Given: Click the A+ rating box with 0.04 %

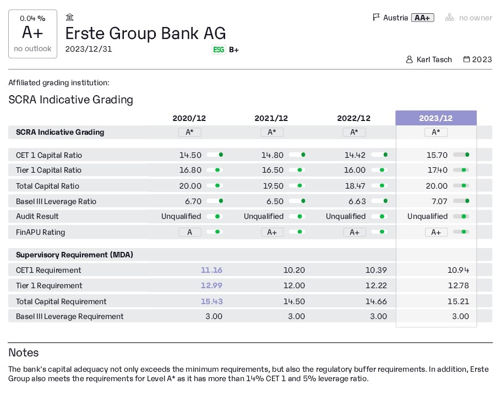Looking at the screenshot, I should pos(32,34).
